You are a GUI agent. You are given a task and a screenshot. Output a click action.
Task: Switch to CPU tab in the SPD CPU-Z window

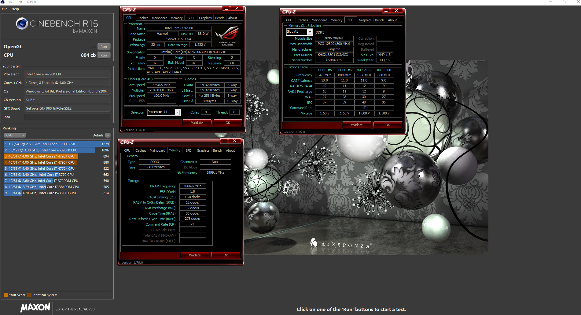tap(289, 20)
